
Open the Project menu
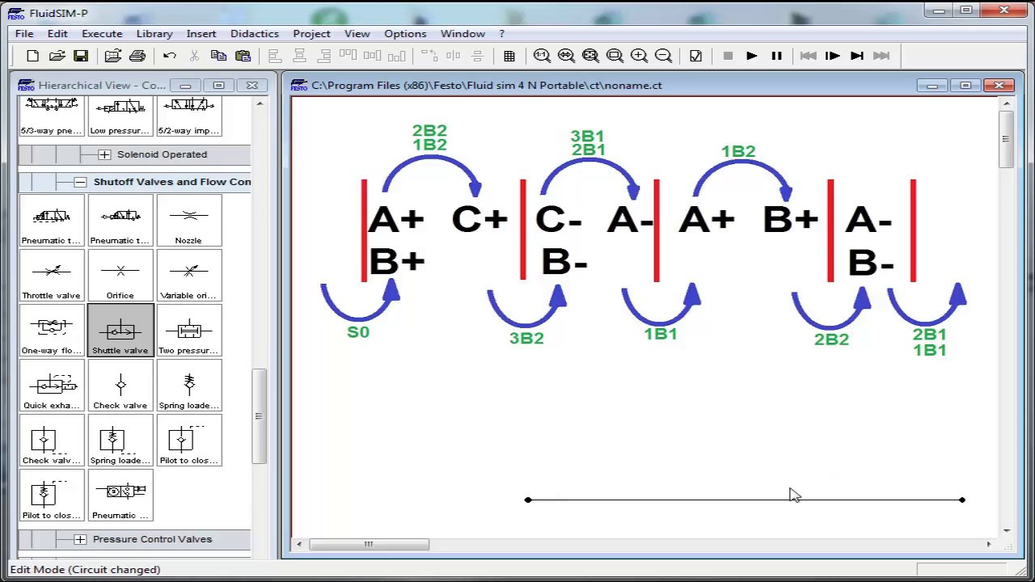311,33
